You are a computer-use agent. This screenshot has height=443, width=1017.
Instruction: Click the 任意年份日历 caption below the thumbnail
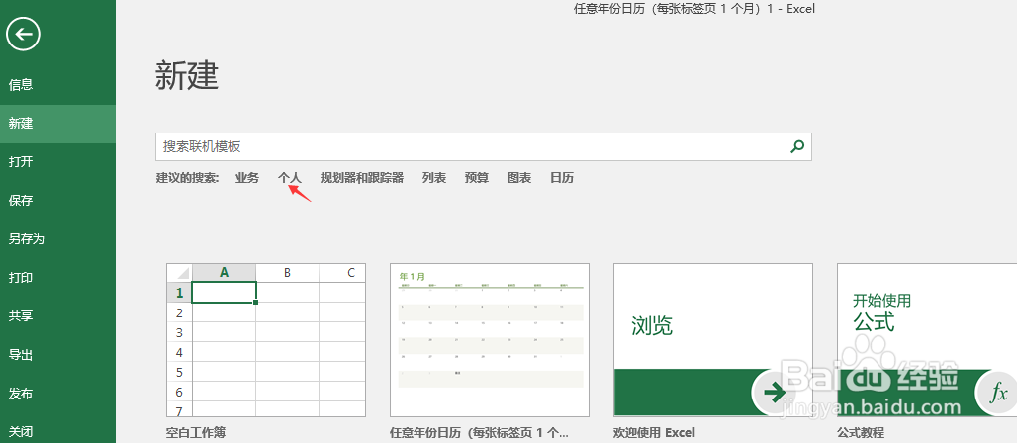(479, 432)
